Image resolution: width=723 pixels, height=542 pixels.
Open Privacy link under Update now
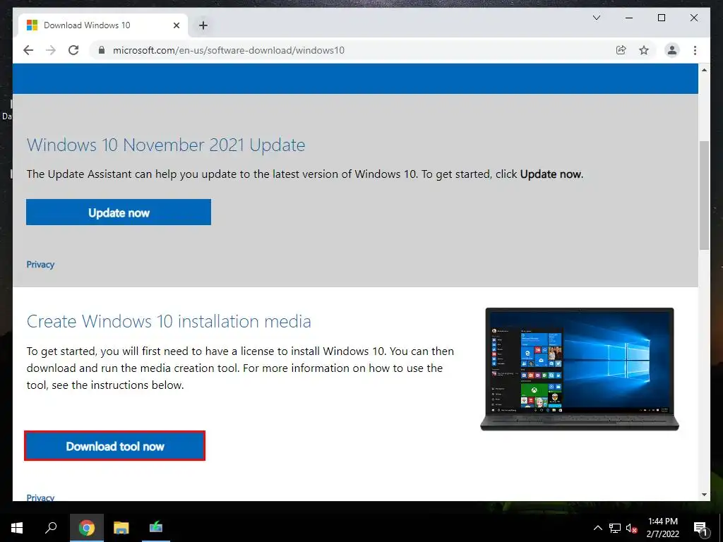(x=40, y=265)
